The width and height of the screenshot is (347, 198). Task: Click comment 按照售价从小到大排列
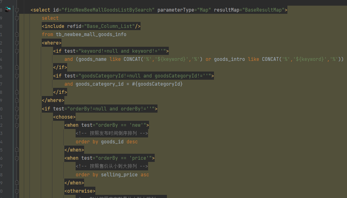pyautogui.click(x=113, y=166)
